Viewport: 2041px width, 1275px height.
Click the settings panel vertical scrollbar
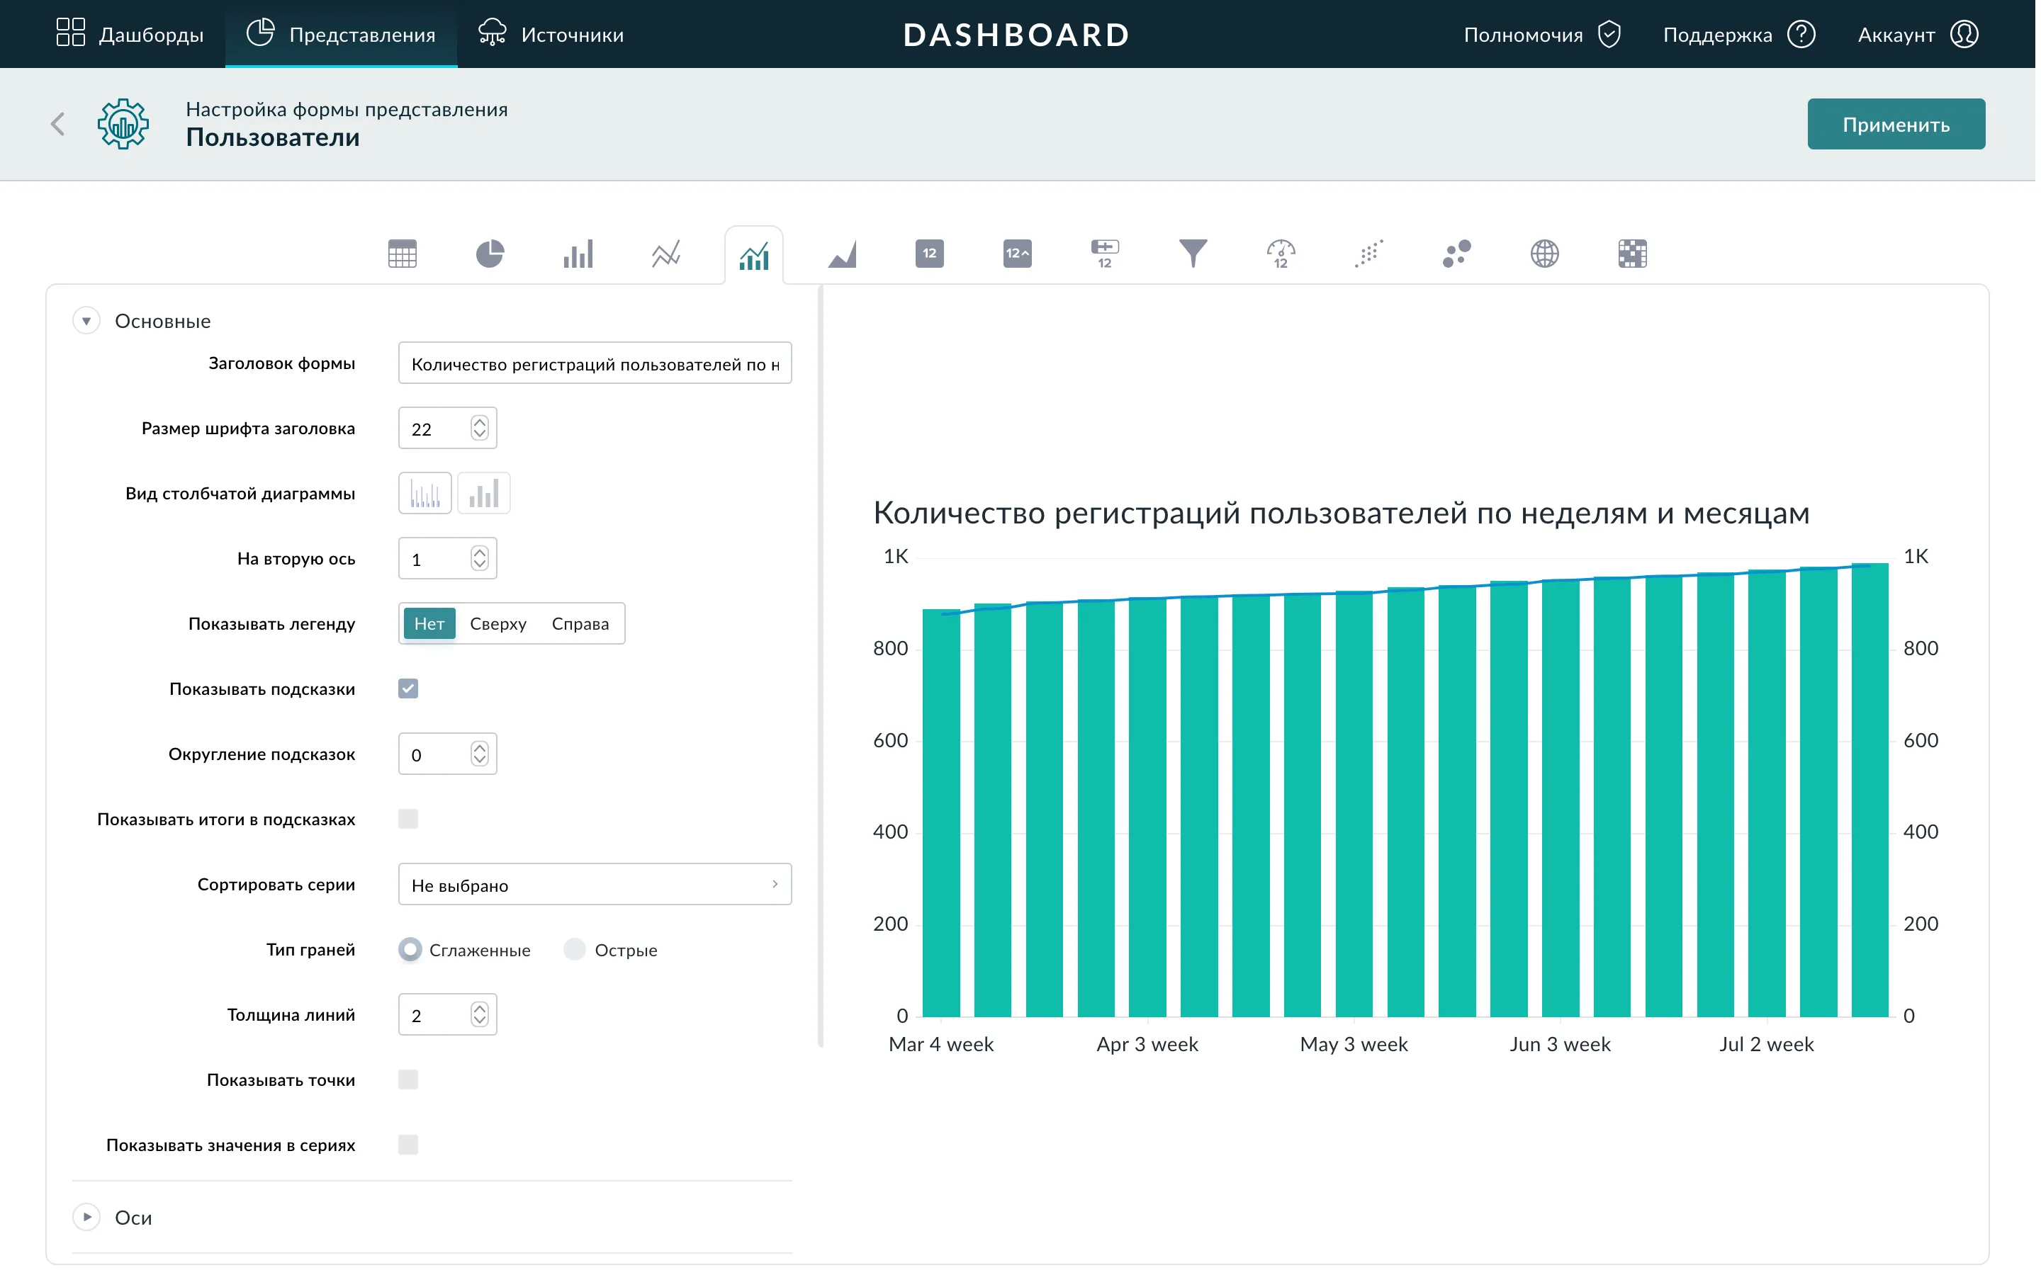click(x=821, y=666)
